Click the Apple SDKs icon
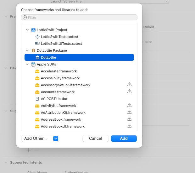 (33, 64)
